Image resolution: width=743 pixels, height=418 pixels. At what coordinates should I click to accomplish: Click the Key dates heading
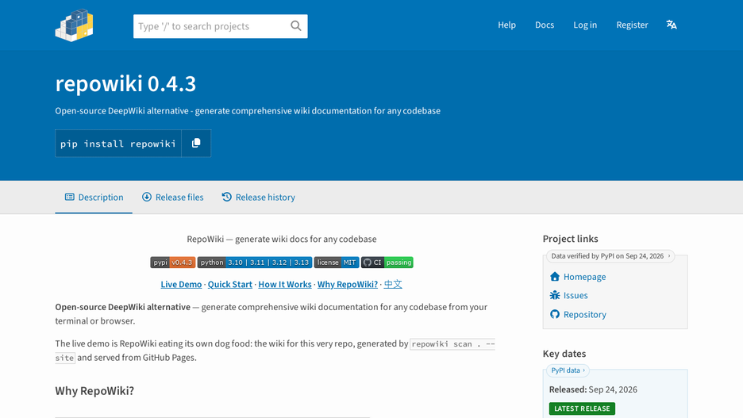click(564, 354)
